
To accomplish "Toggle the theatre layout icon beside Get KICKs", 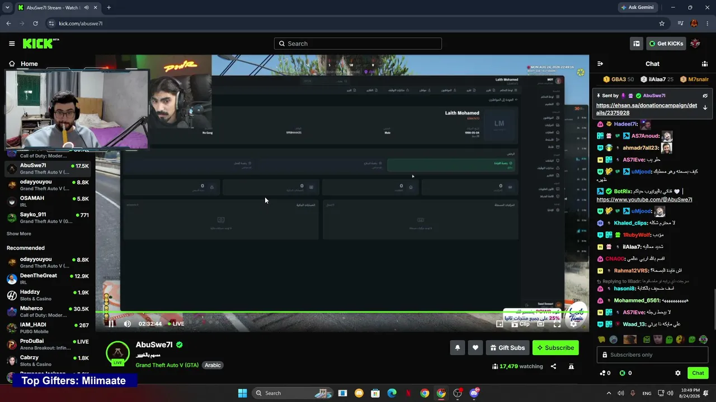I will tap(637, 44).
